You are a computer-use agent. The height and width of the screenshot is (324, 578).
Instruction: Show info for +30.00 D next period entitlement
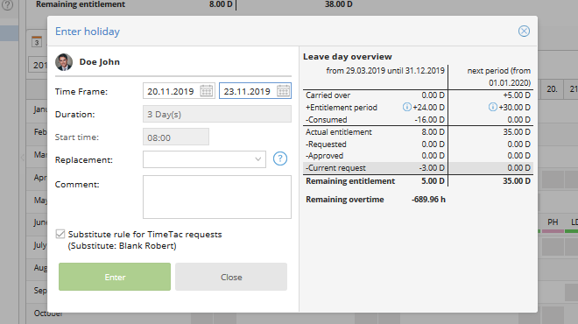pyautogui.click(x=492, y=107)
